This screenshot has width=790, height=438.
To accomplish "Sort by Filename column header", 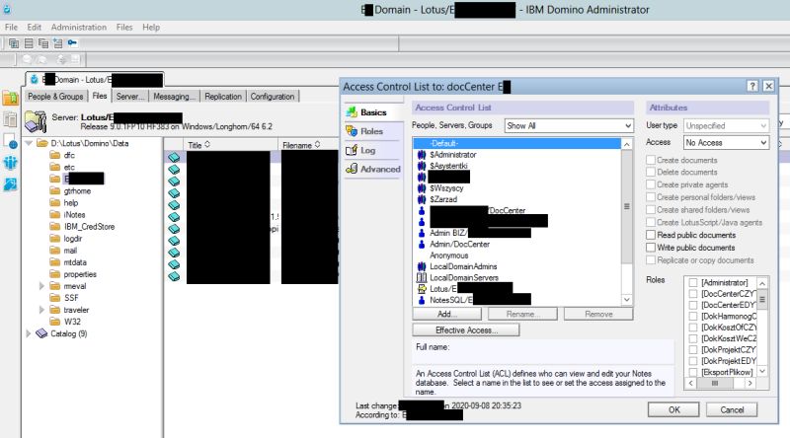I will [308, 145].
